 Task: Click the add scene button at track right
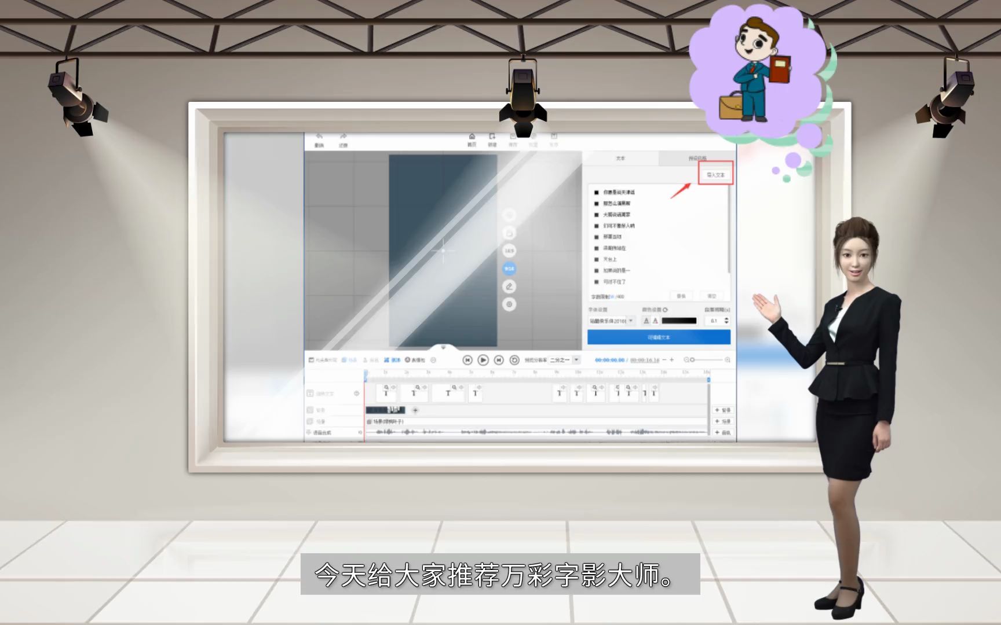coord(722,421)
